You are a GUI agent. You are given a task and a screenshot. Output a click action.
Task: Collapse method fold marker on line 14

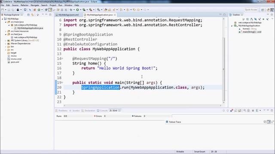[x=62, y=59]
